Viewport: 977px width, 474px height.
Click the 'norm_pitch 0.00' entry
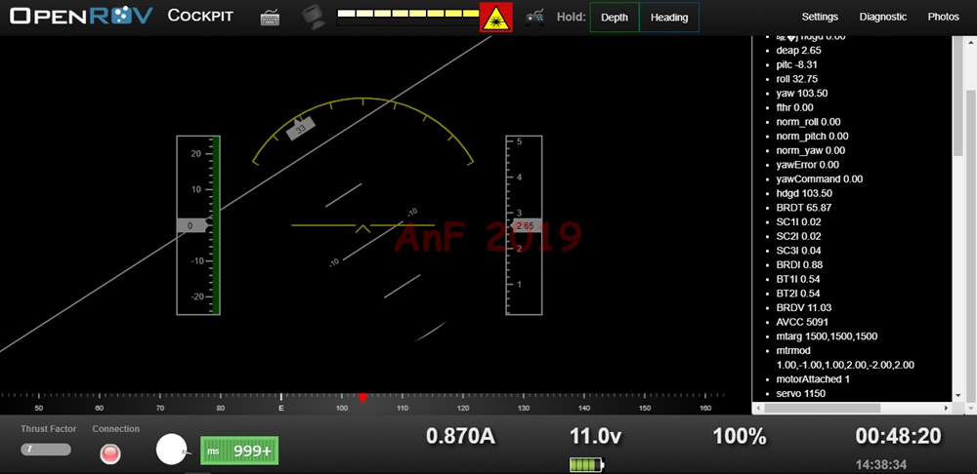point(812,137)
